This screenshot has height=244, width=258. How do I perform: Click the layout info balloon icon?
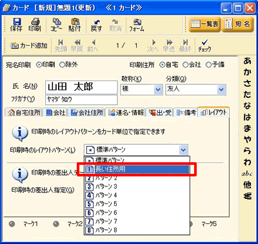click(x=20, y=134)
